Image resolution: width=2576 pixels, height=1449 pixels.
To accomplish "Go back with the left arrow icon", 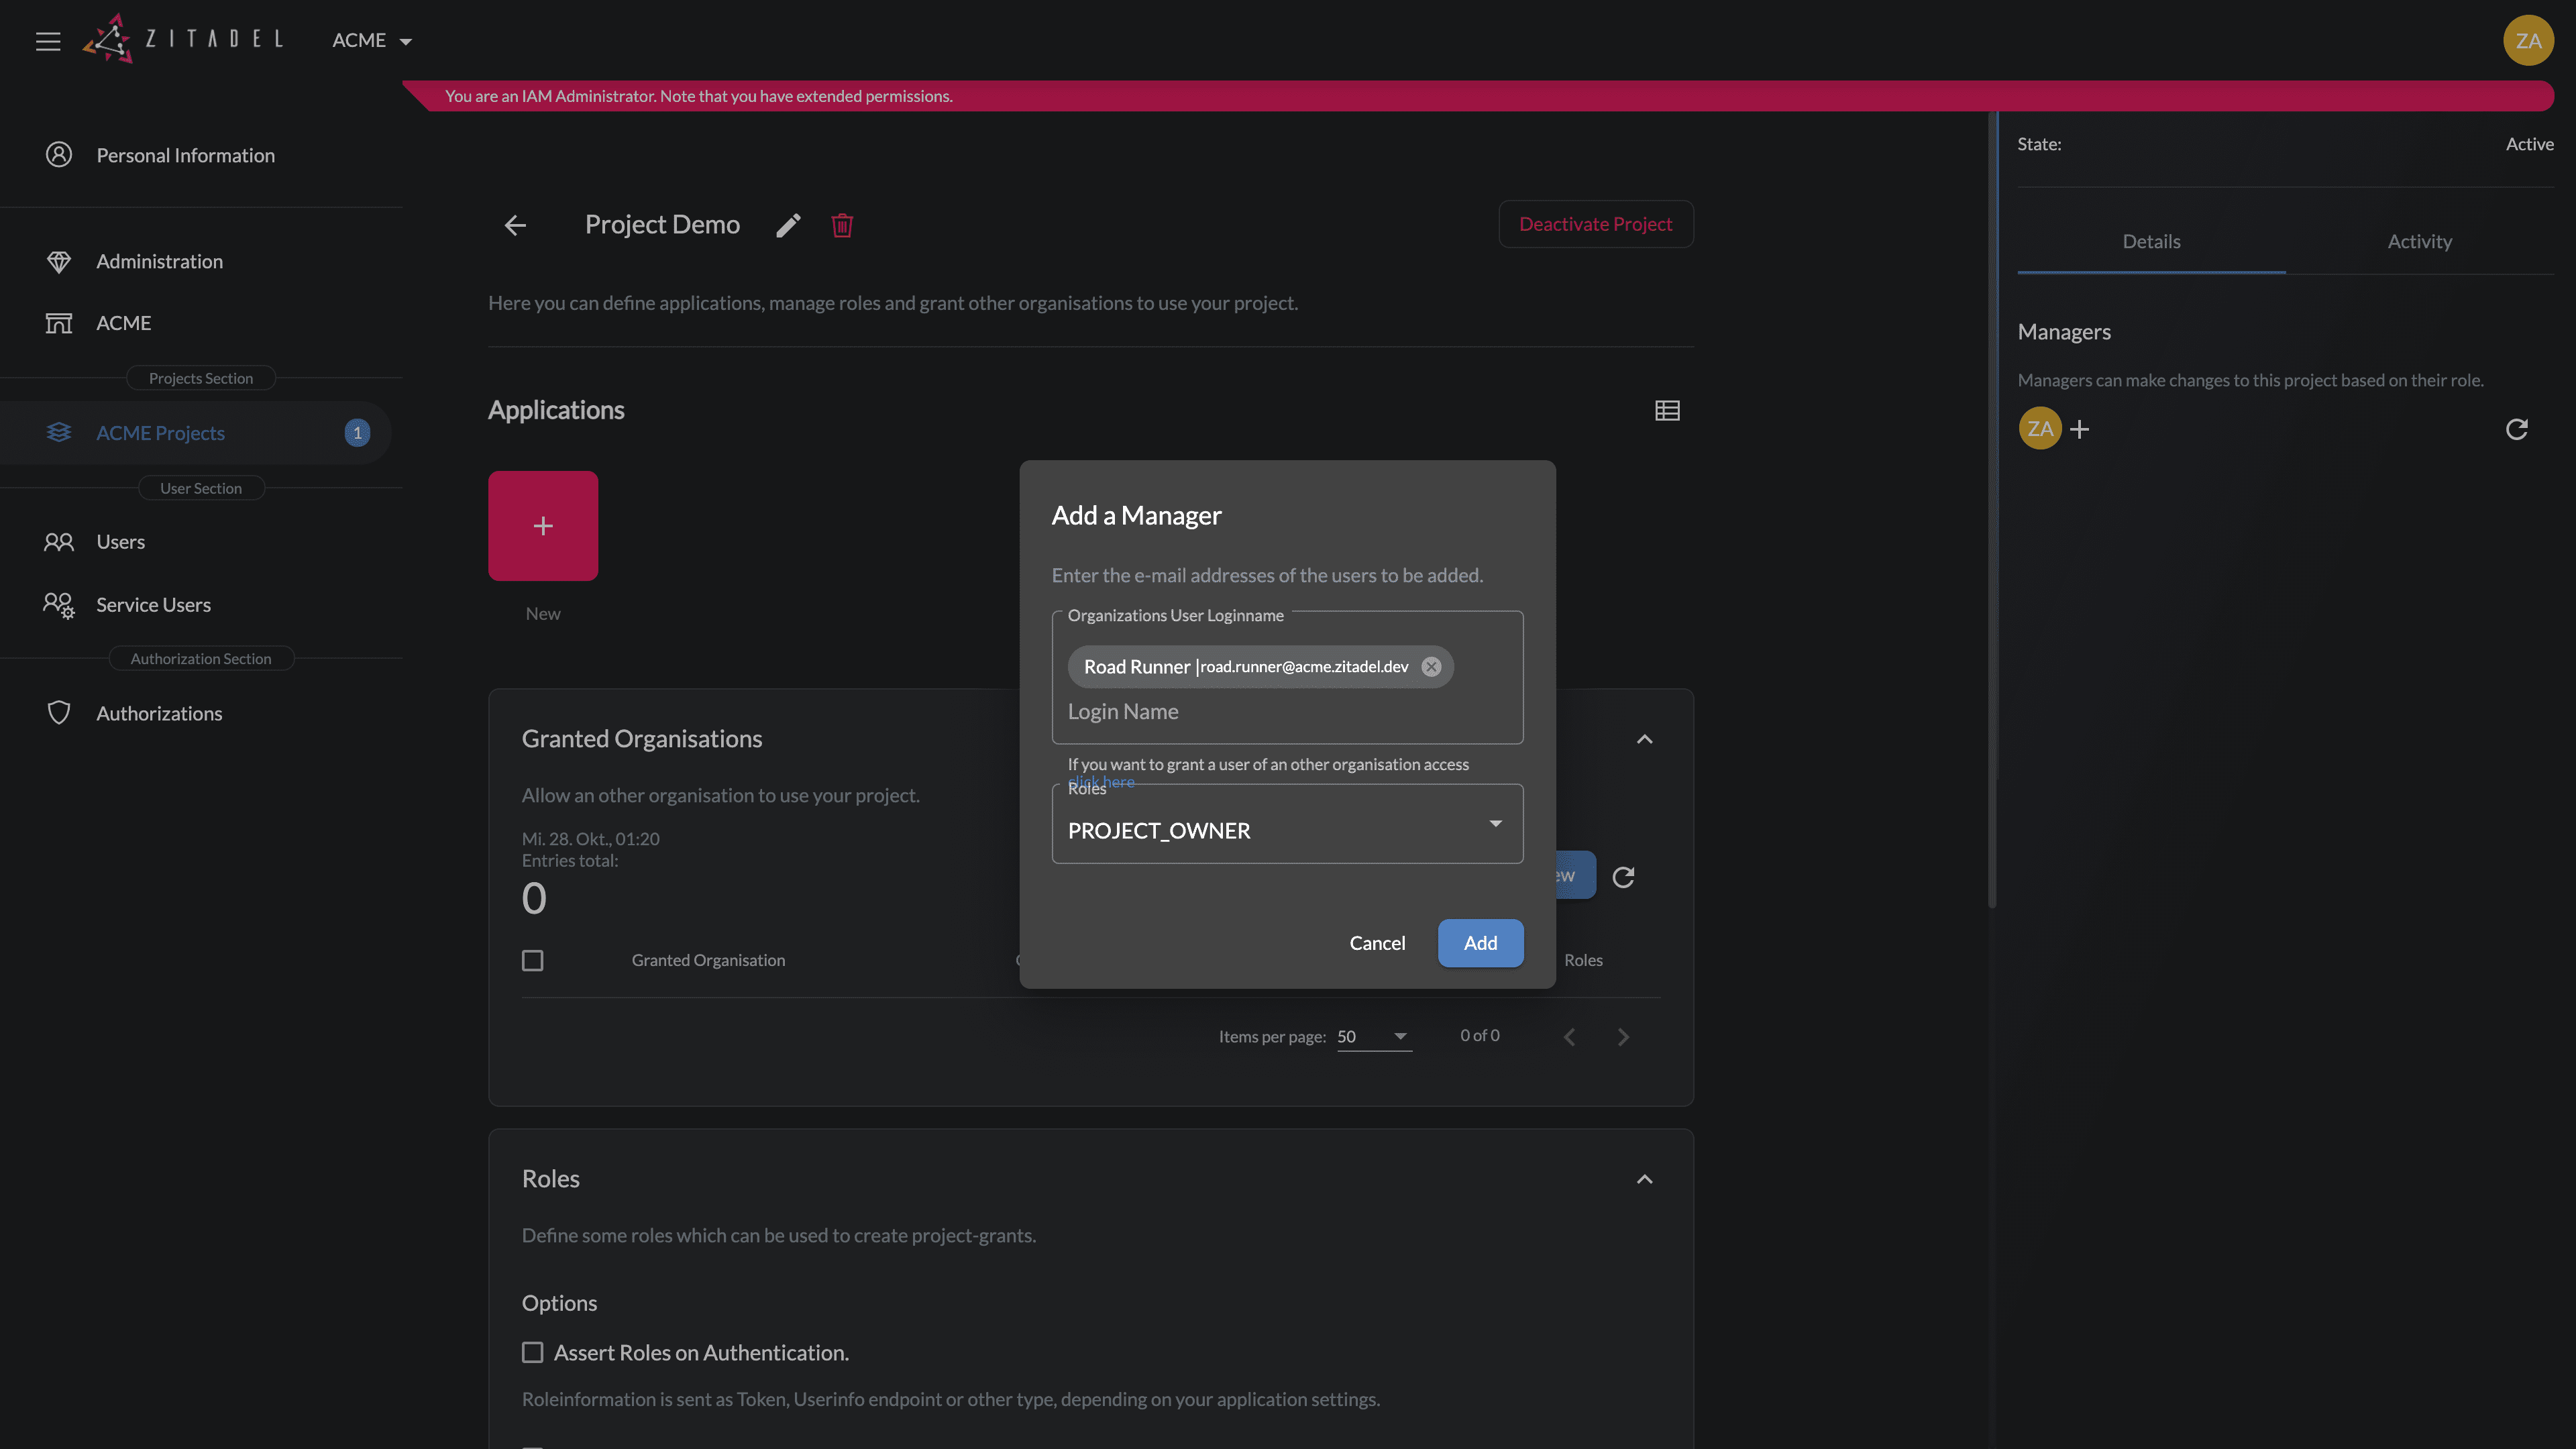I will (515, 225).
